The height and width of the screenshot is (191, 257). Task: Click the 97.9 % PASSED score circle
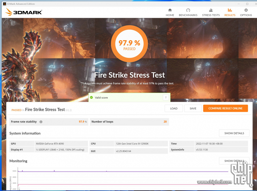(x=129, y=44)
